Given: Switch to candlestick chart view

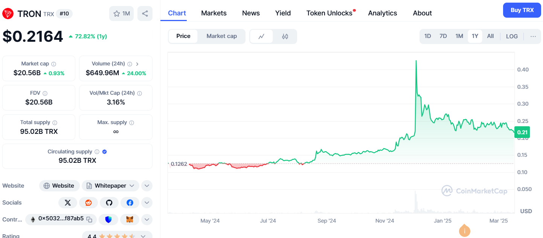Looking at the screenshot, I should click(x=285, y=36).
